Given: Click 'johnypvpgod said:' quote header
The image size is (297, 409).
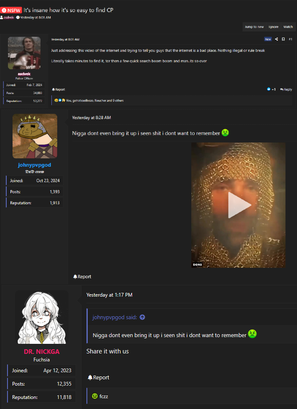Looking at the screenshot, I should (115, 318).
